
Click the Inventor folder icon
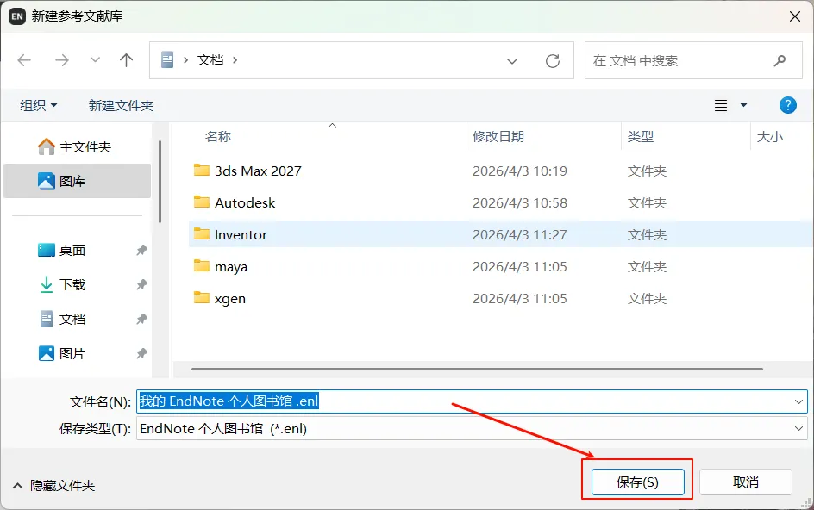click(202, 234)
